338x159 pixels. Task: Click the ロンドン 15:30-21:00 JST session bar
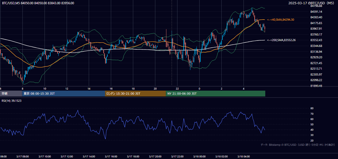click(135, 94)
